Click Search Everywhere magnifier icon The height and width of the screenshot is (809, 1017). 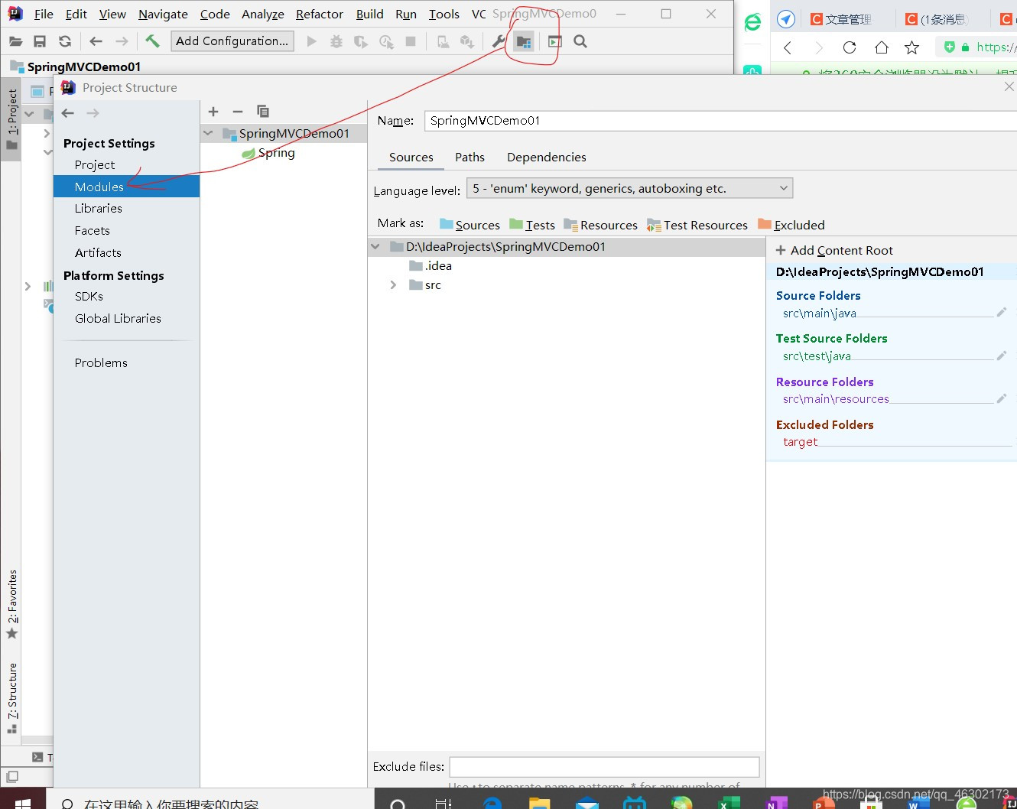tap(580, 41)
